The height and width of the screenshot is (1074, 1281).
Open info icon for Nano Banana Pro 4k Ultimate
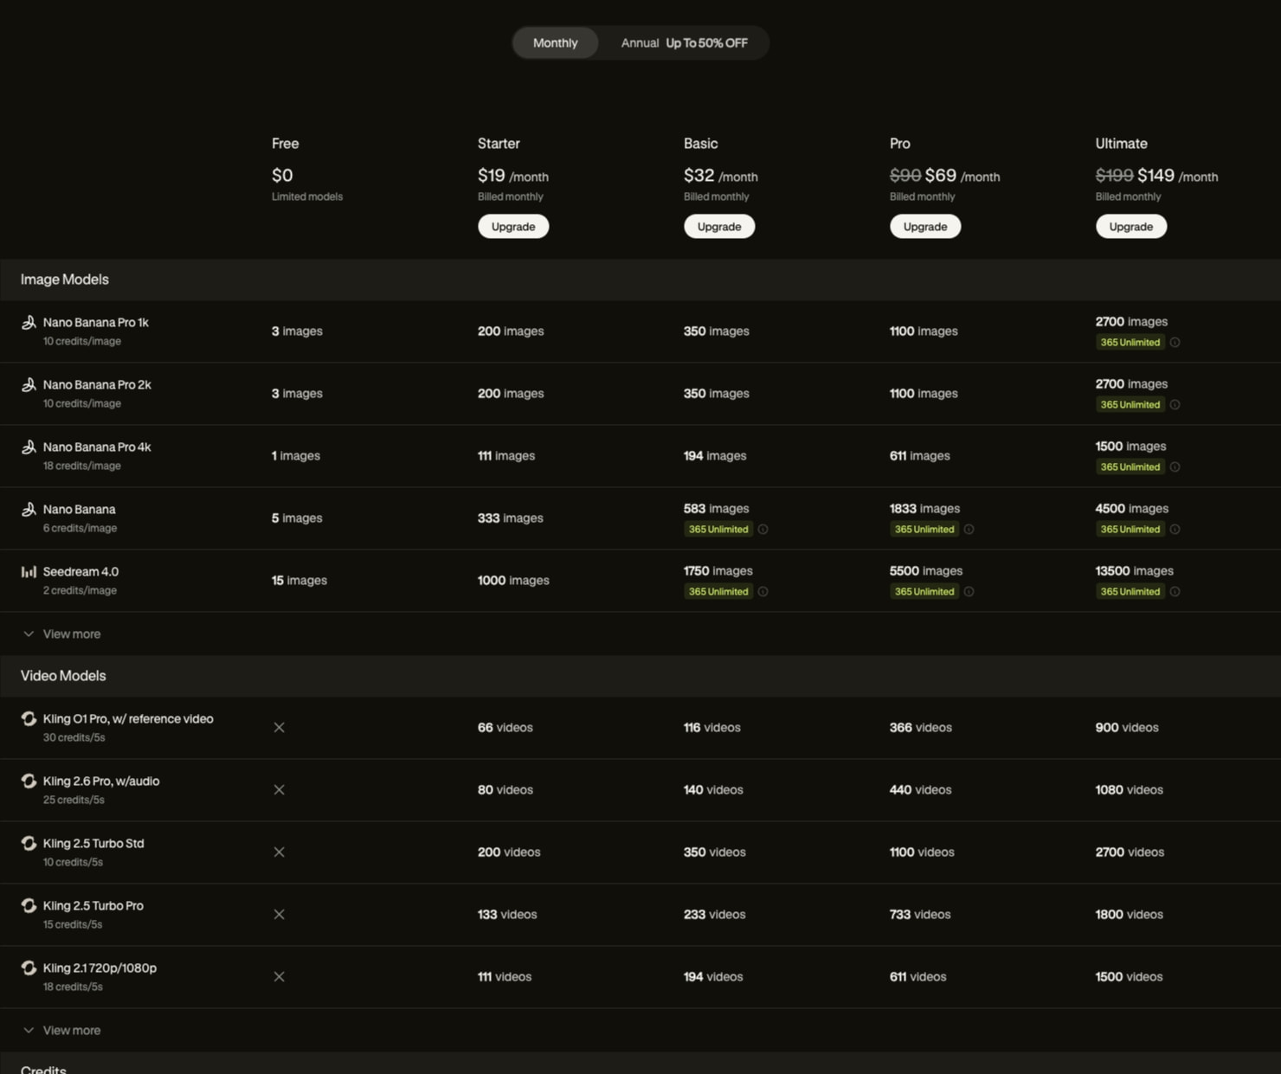tap(1175, 467)
